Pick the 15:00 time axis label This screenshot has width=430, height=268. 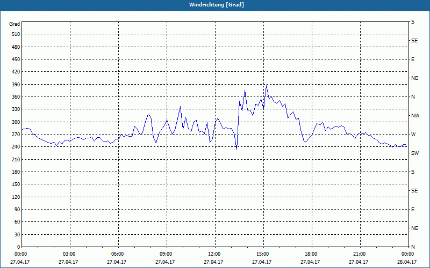point(263,254)
